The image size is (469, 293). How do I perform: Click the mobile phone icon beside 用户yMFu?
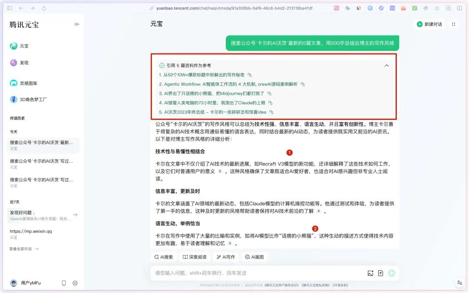(64, 283)
